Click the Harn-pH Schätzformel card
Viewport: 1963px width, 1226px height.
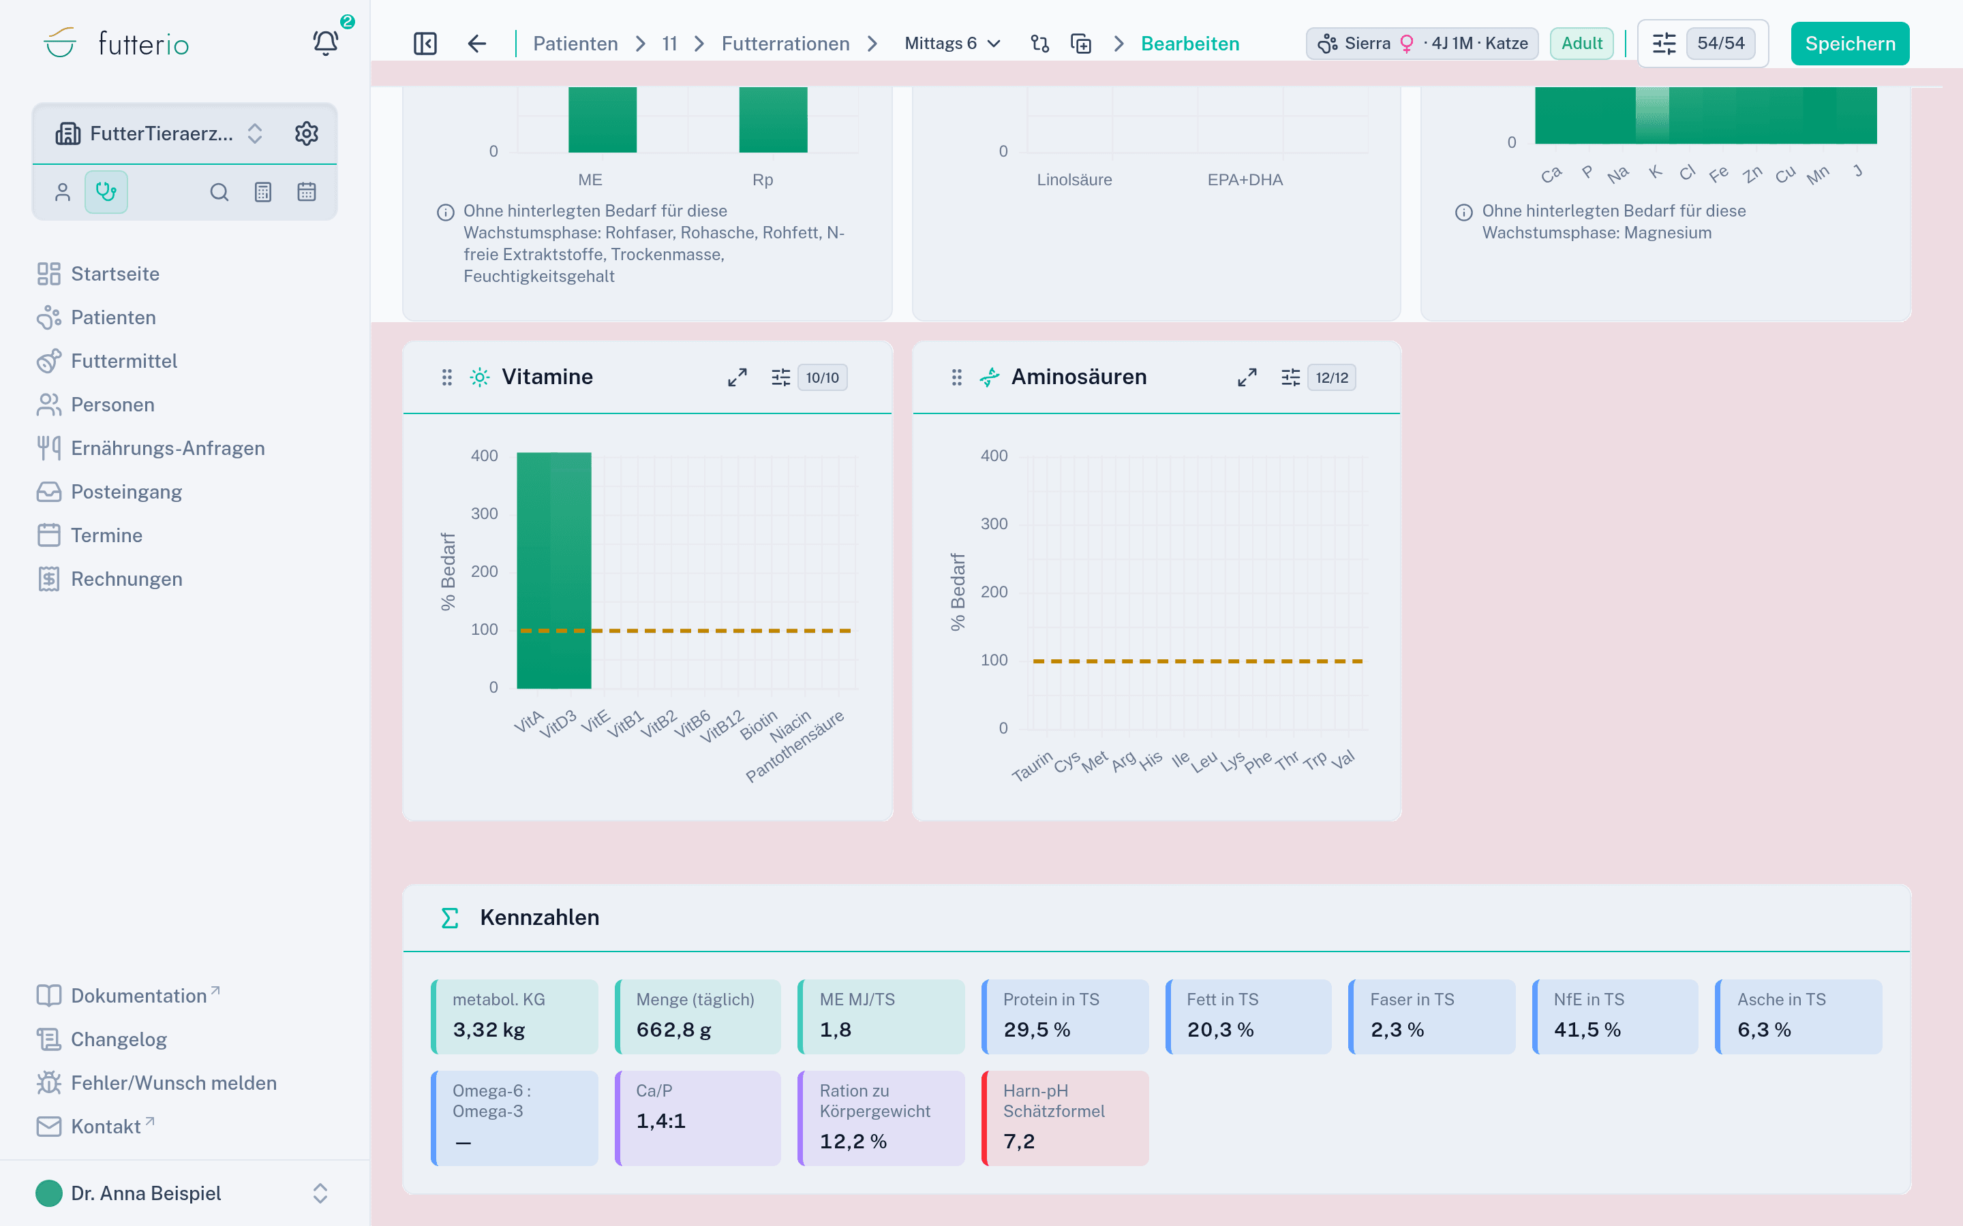pyautogui.click(x=1064, y=1117)
